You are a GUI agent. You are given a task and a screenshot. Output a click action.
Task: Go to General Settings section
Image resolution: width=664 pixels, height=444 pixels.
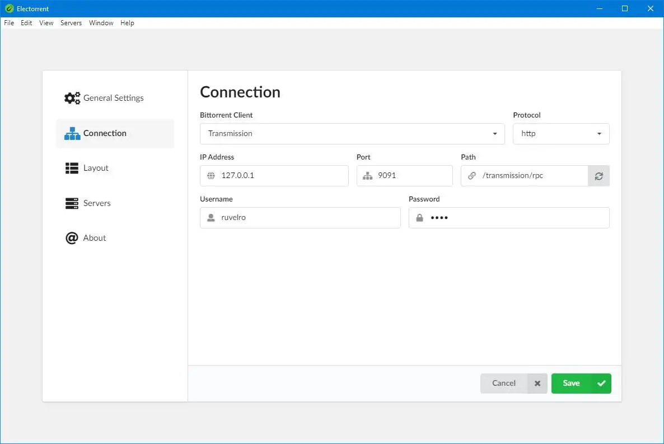tap(114, 98)
